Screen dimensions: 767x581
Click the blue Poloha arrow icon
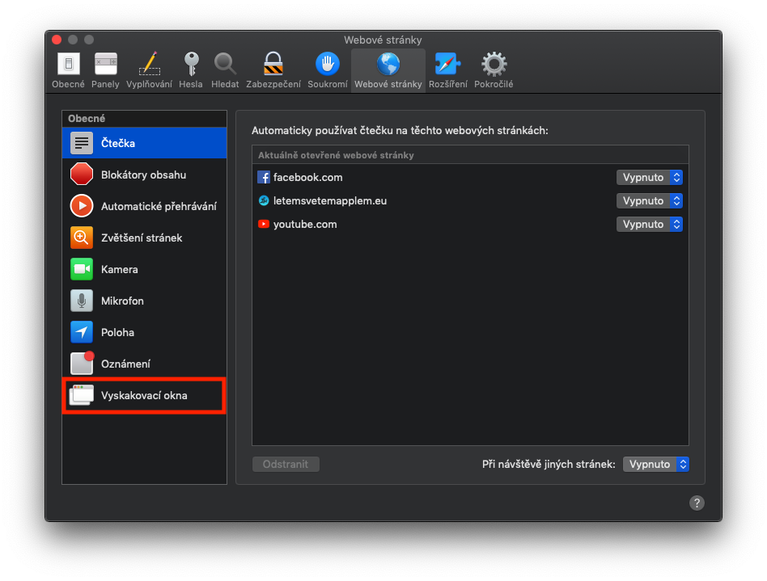(x=82, y=332)
